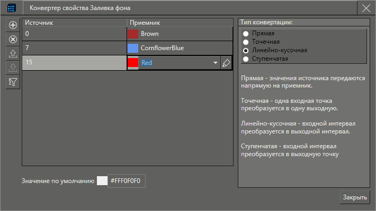Open the Red color dropdown arrow
The image size is (376, 211).
(216, 63)
